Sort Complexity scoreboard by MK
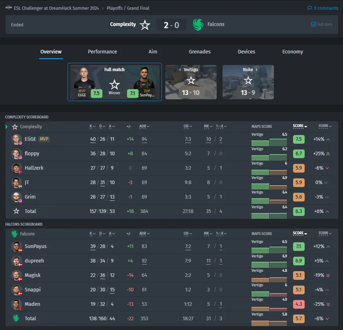Viewport: 343px width, 330px height. point(208,126)
